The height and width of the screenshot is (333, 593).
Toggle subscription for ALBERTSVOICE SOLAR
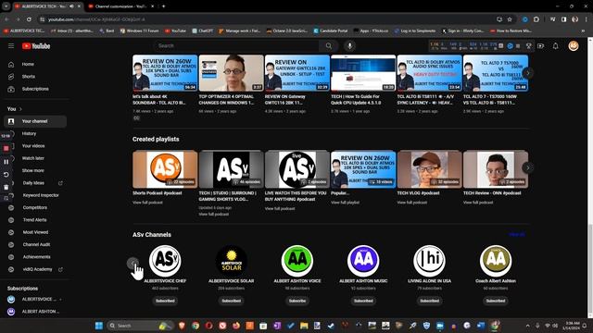231,301
